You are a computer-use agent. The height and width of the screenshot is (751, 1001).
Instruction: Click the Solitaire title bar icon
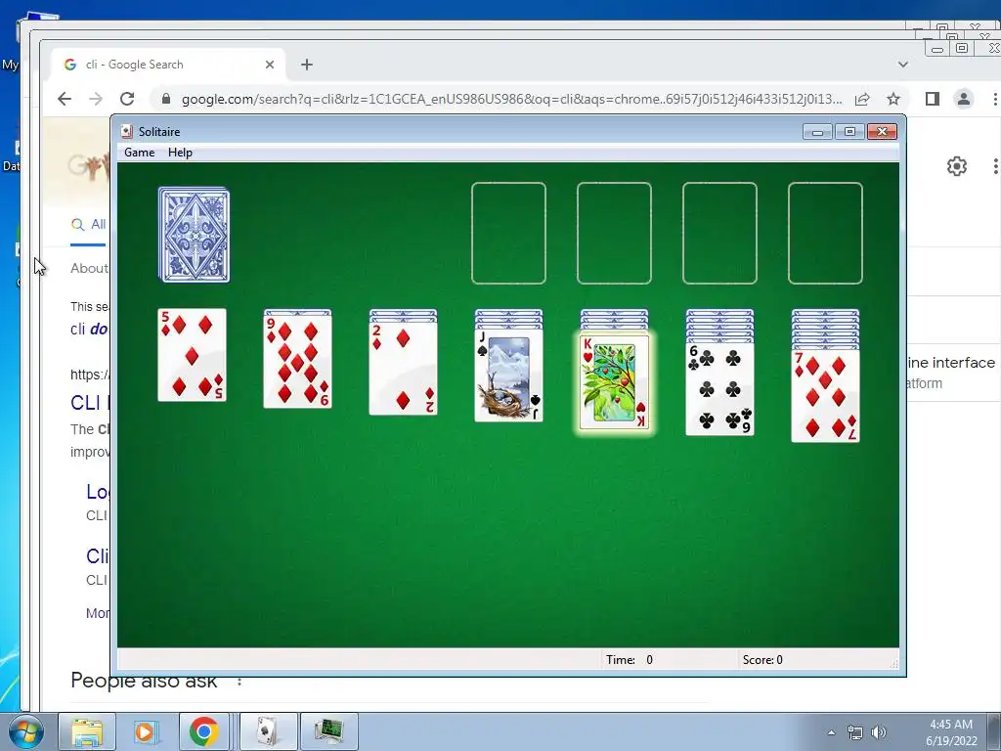tap(127, 132)
